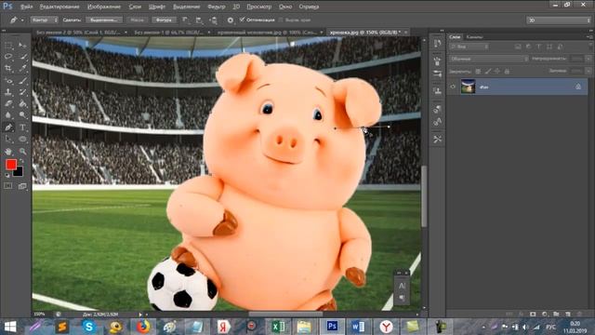Swap foreground and background colors

click(21, 161)
